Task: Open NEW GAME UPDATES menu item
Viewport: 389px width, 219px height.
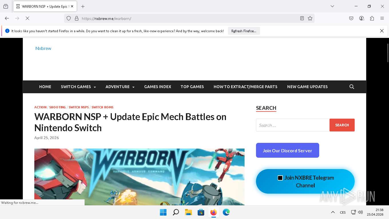Action: 307,87
